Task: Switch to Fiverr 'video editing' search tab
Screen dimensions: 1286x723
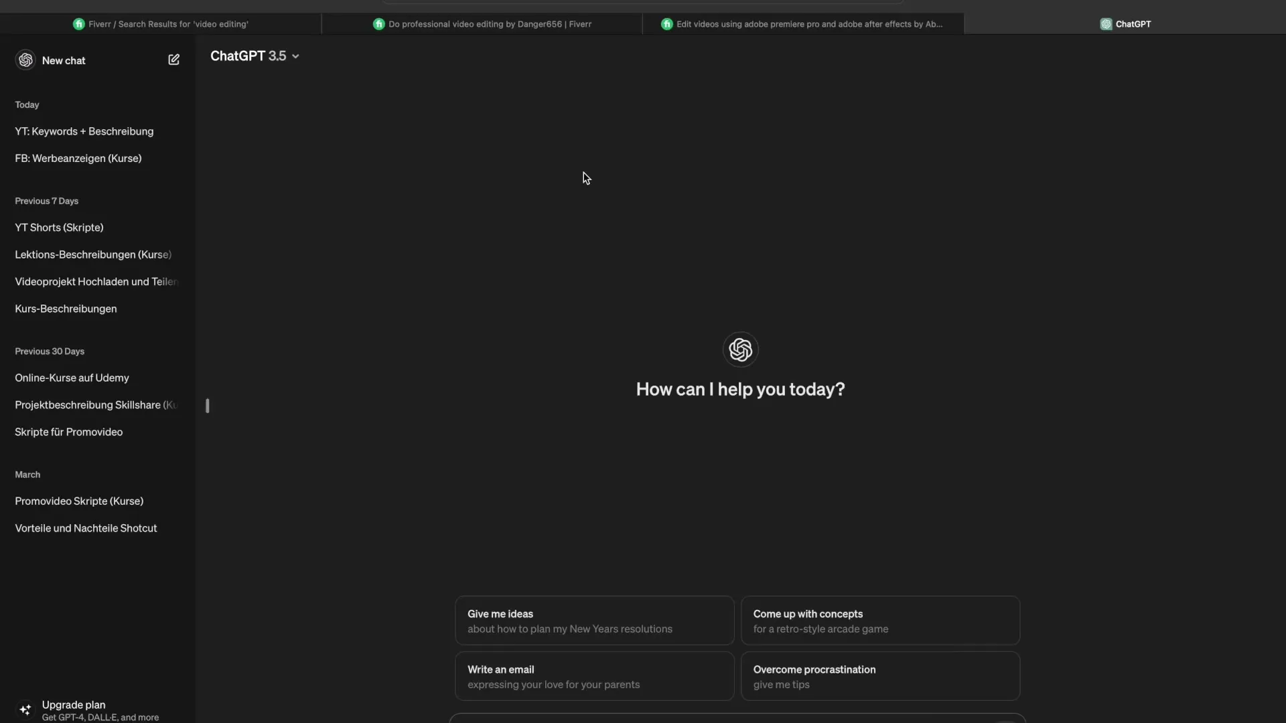Action: click(x=161, y=24)
